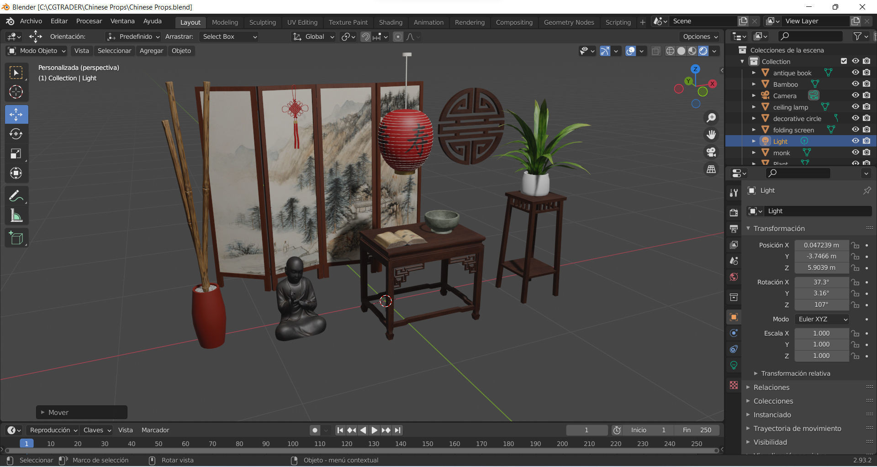Open the Texture properties tab
877x467 pixels.
[734, 385]
